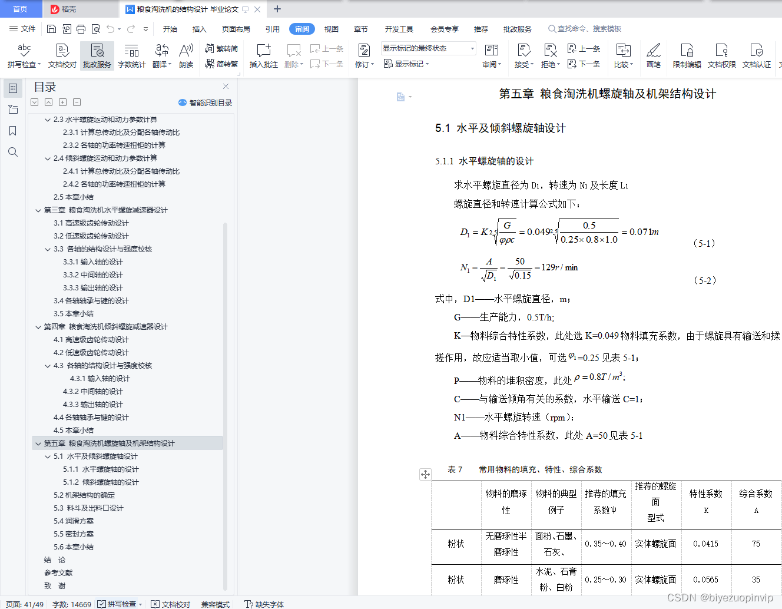This screenshot has width=782, height=609.
Task: Open the 拼写检查 spell check tool
Action: 24,56
